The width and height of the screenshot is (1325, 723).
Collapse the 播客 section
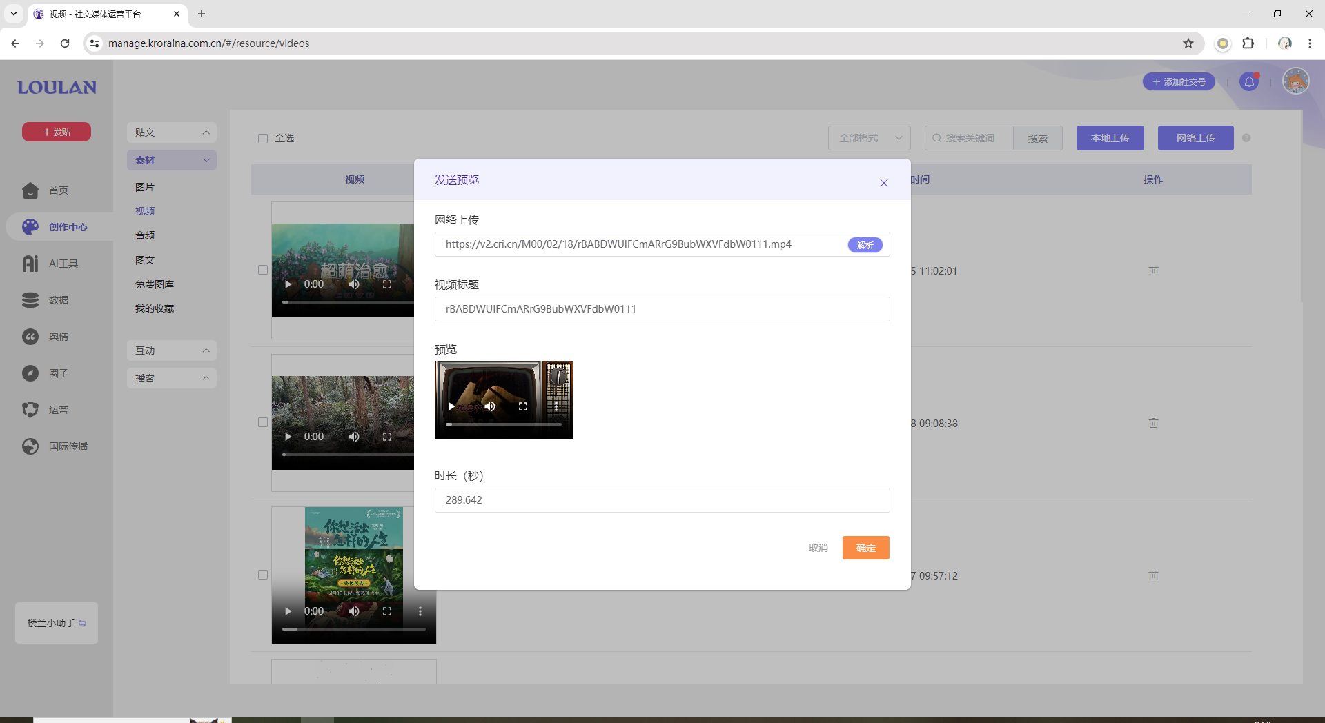pos(172,378)
